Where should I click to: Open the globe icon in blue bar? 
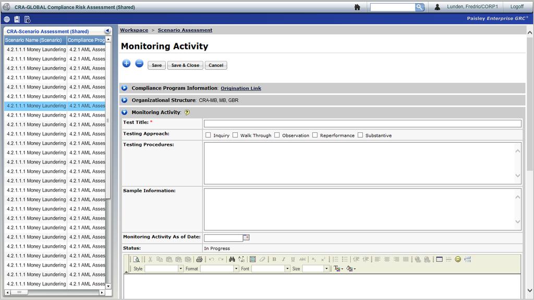pos(7,19)
